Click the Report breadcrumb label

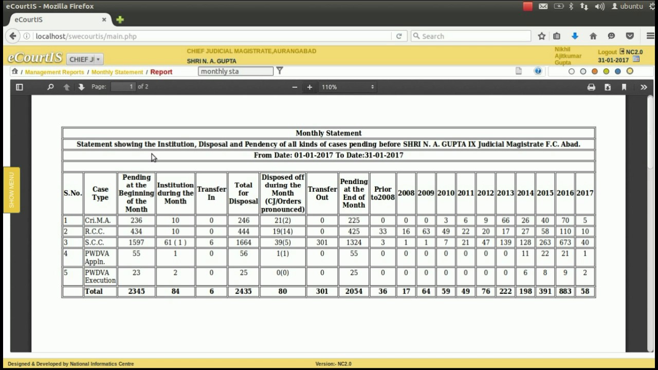pos(161,72)
